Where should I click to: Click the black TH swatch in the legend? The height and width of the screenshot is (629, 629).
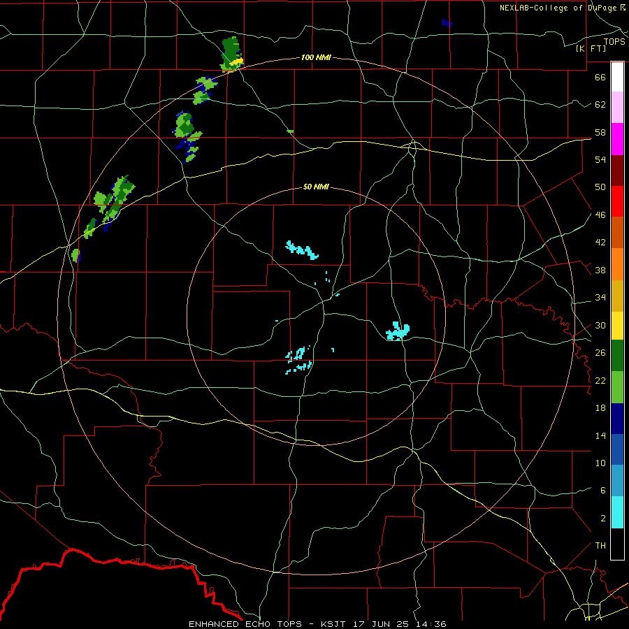tap(617, 544)
